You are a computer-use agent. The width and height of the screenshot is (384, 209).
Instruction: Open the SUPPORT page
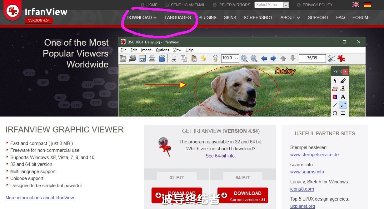pyautogui.click(x=318, y=17)
